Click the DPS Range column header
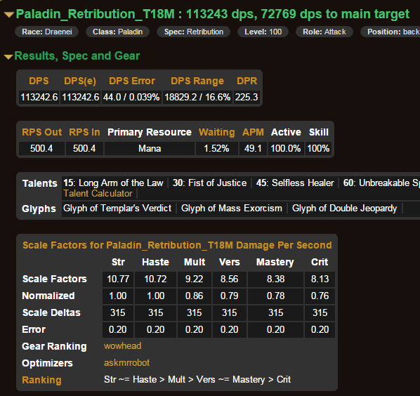 click(197, 81)
